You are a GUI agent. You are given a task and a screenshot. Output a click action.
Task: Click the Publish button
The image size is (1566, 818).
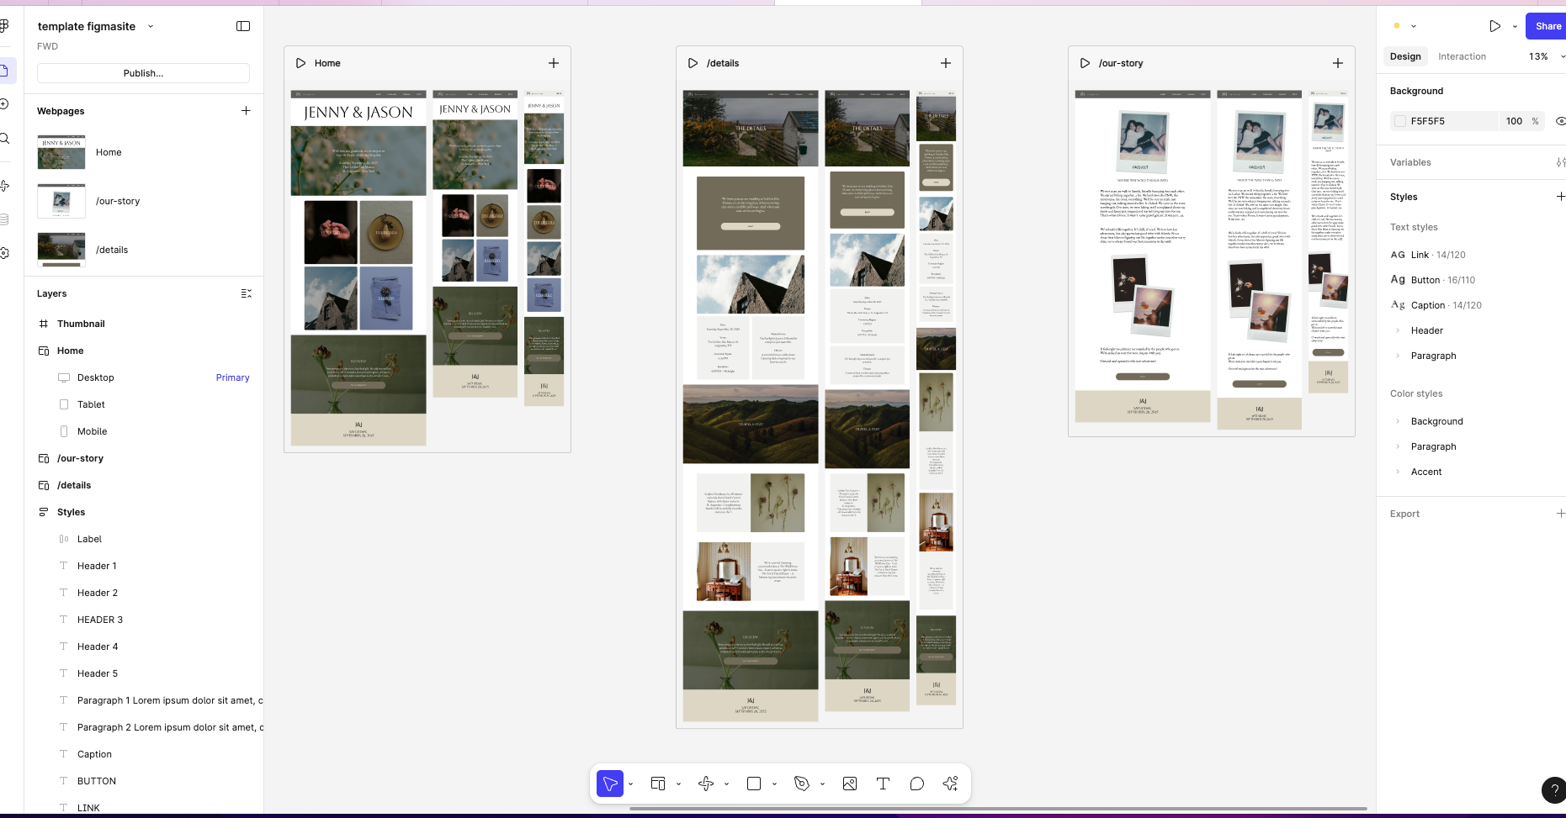point(143,73)
